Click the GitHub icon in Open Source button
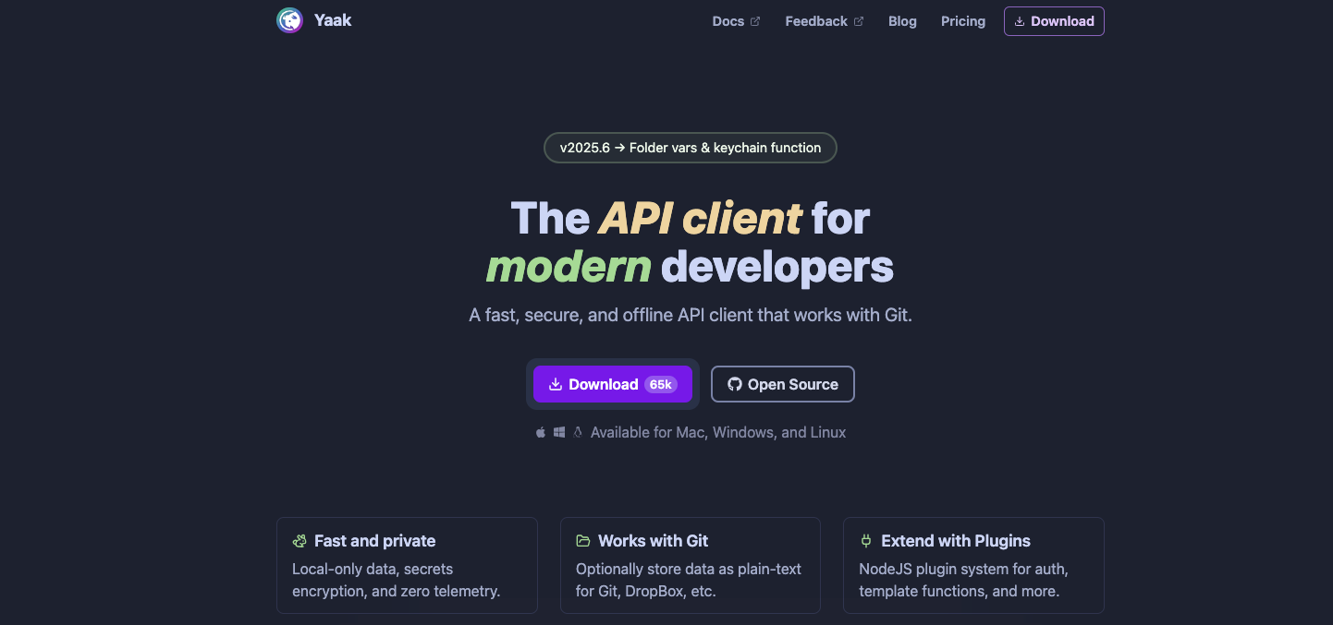This screenshot has height=625, width=1333. (x=735, y=384)
